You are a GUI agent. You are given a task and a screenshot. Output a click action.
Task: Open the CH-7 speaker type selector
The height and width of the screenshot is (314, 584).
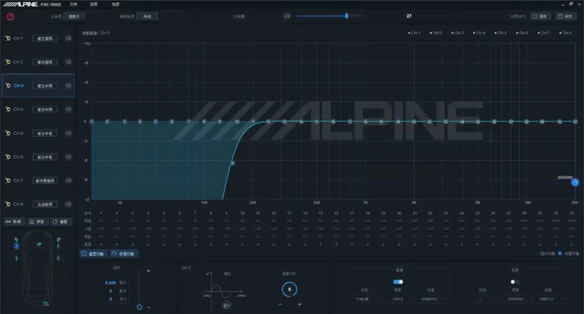(x=45, y=181)
